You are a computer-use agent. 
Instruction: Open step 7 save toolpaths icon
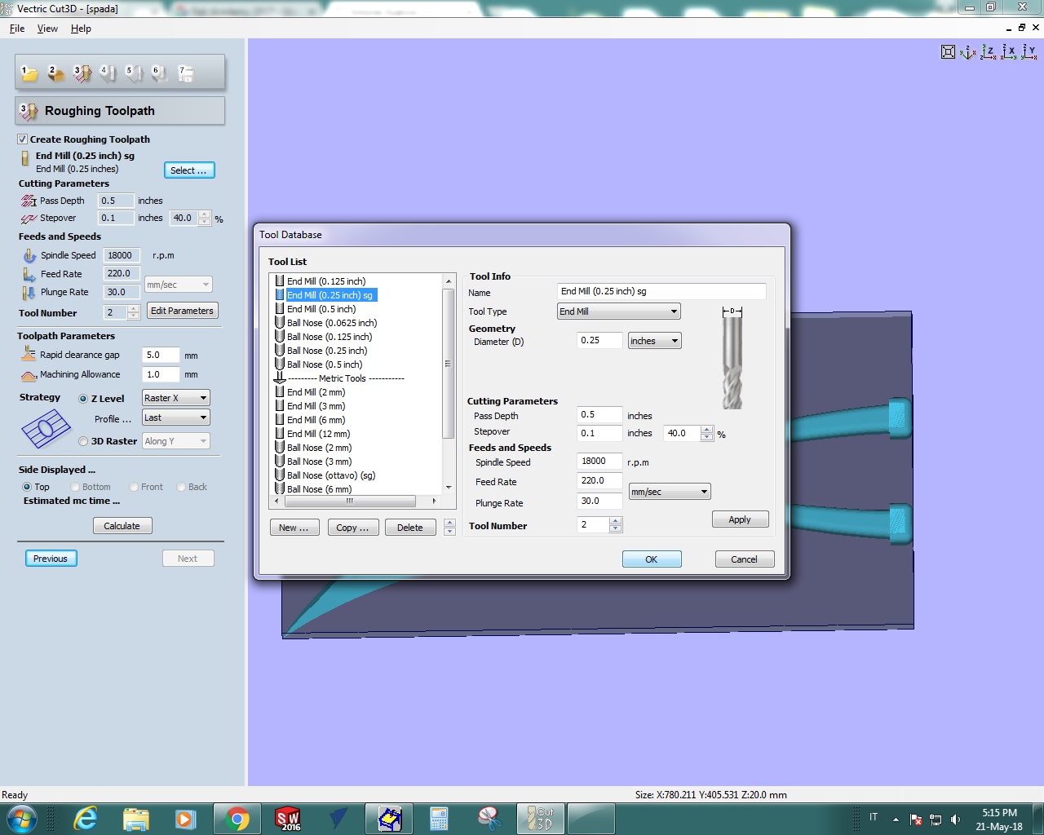click(x=186, y=73)
